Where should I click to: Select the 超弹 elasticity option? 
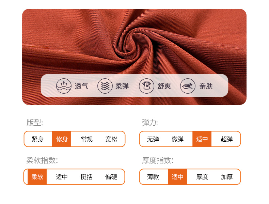pyautogui.click(x=227, y=139)
